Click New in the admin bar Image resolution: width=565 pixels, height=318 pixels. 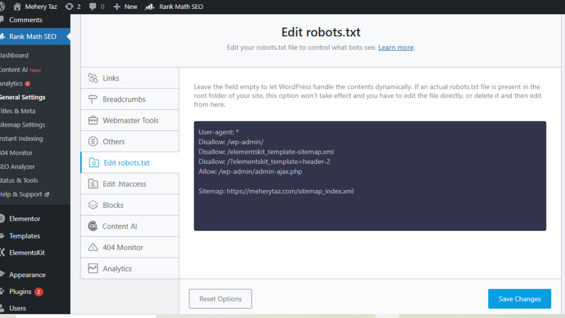tap(131, 7)
